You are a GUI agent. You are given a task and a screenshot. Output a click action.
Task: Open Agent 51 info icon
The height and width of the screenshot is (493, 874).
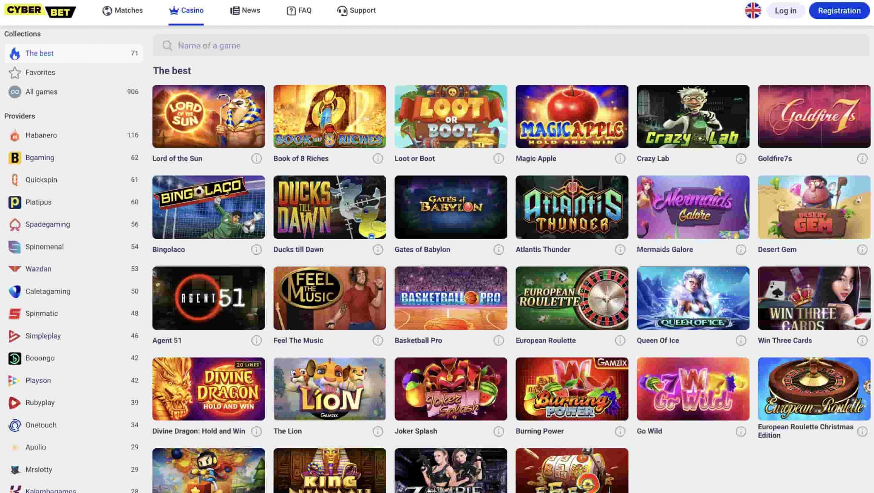[x=256, y=340]
